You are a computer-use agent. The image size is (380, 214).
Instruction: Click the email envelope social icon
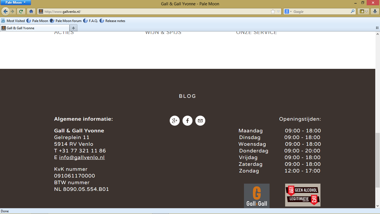point(200,121)
